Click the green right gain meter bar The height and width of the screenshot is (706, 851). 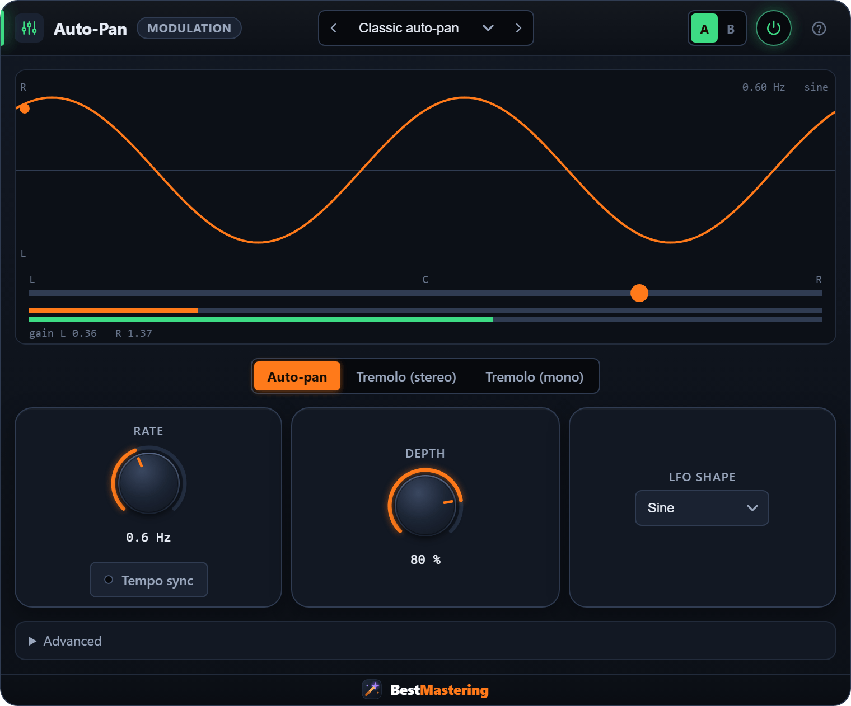261,319
